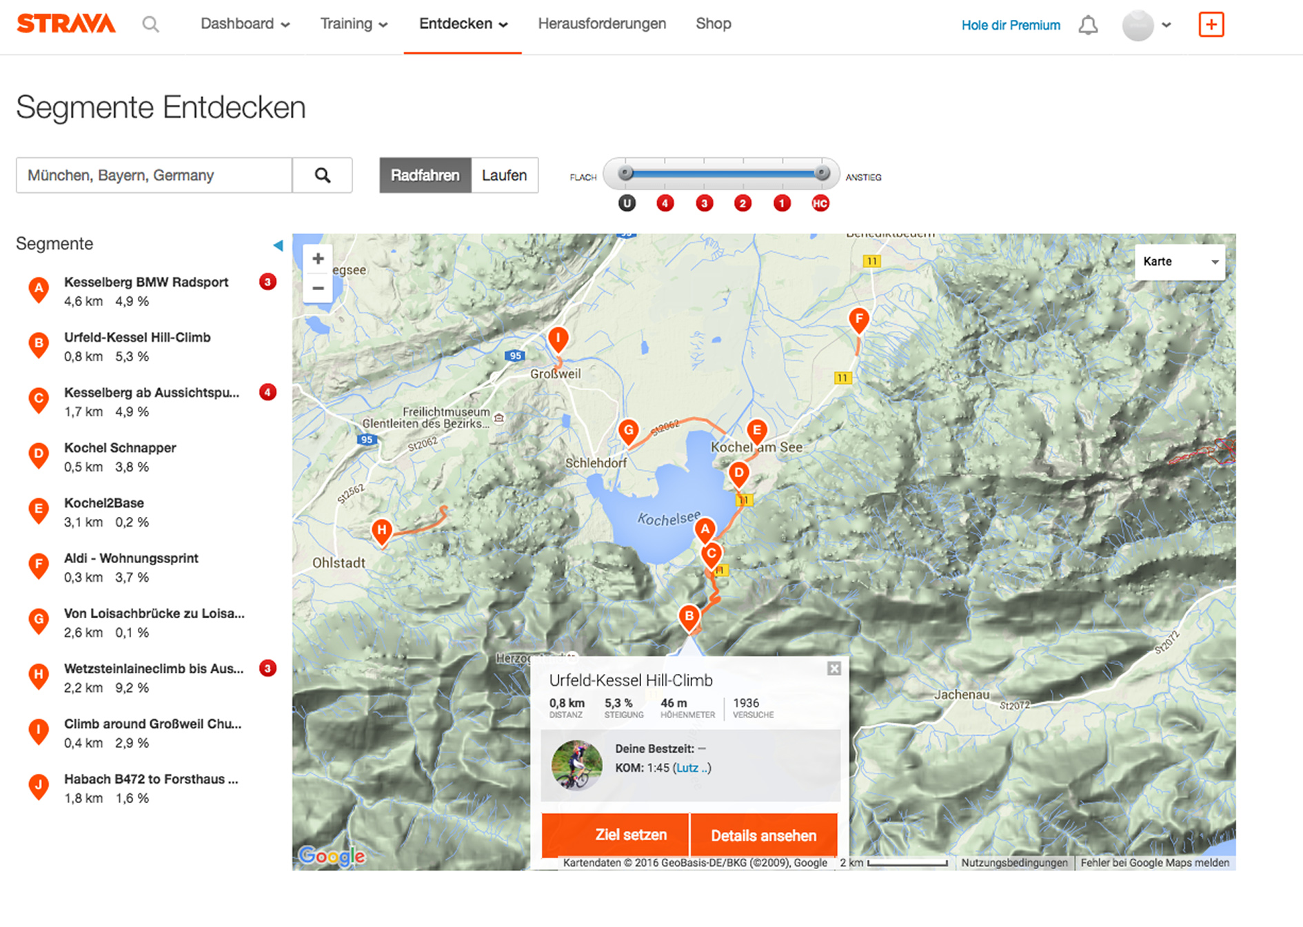Open the Shop menu item
The image size is (1303, 927).
(x=713, y=24)
